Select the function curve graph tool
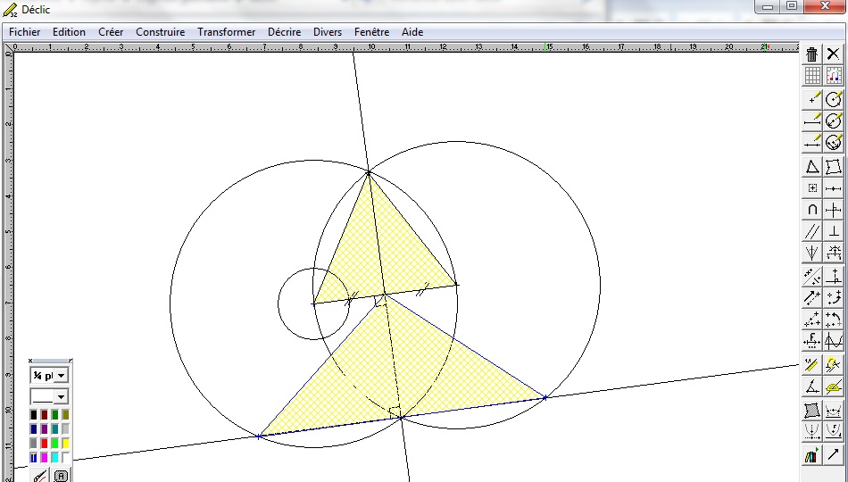The height and width of the screenshot is (482, 848). [834, 341]
